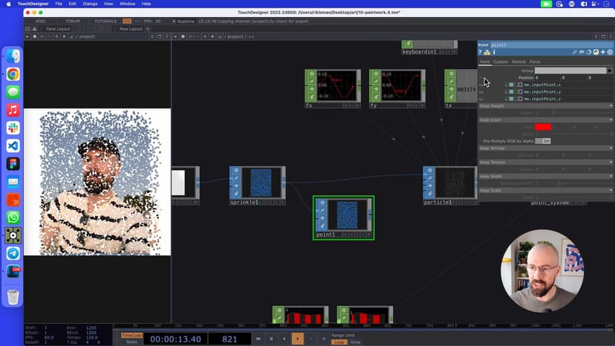Click the top flag on sprinkle1 node
The width and height of the screenshot is (615, 346).
point(236,171)
